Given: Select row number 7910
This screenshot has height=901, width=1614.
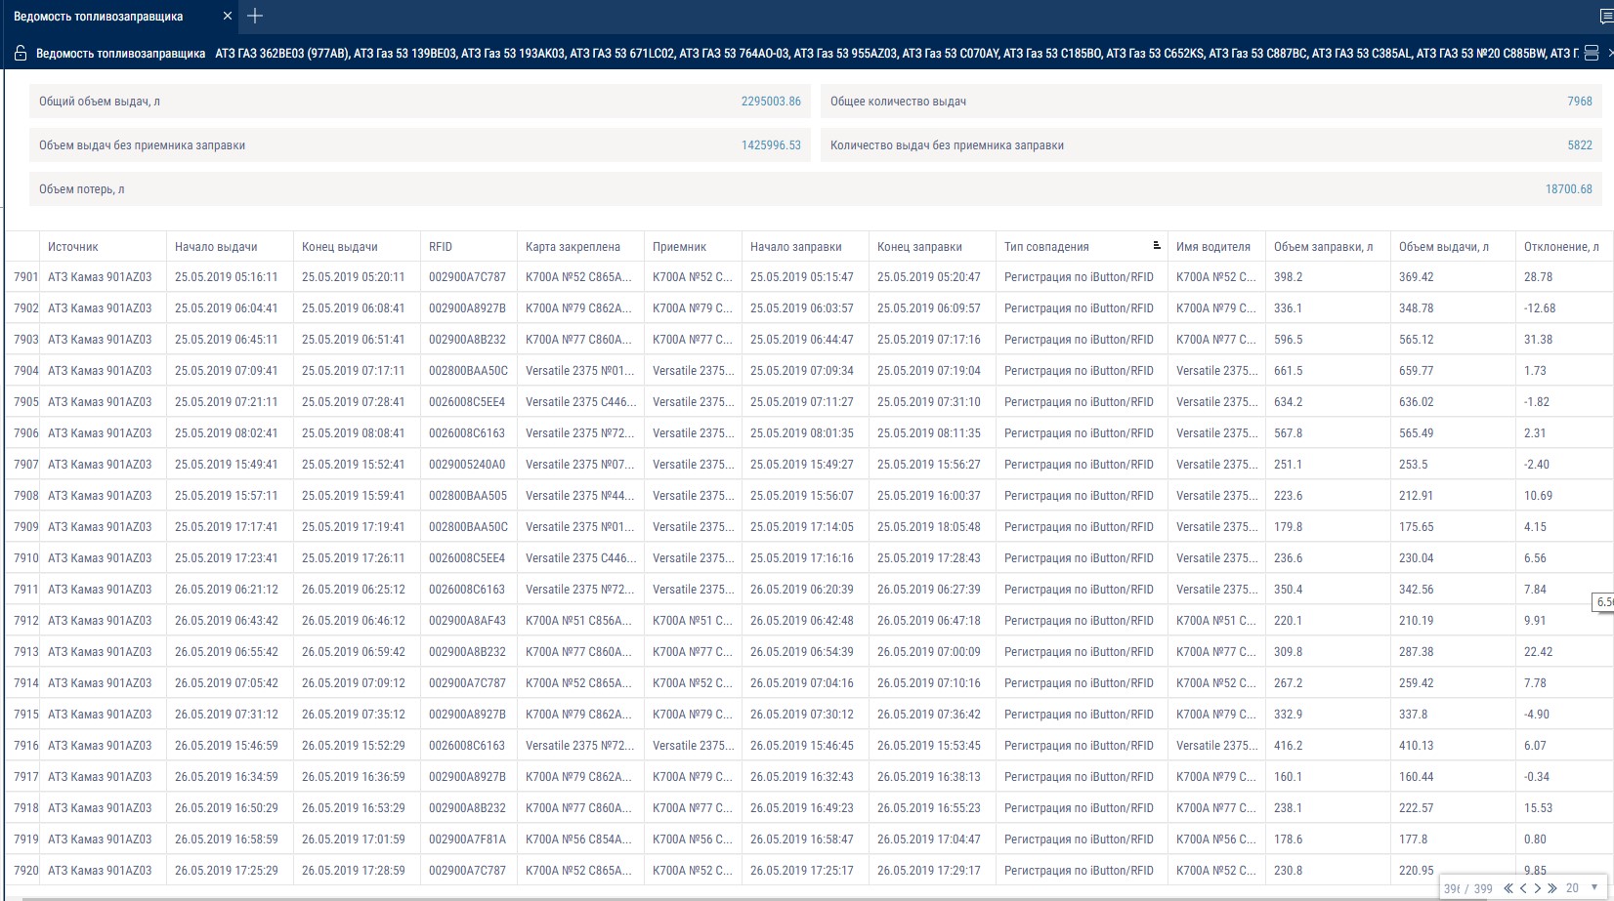Looking at the screenshot, I should click(25, 558).
